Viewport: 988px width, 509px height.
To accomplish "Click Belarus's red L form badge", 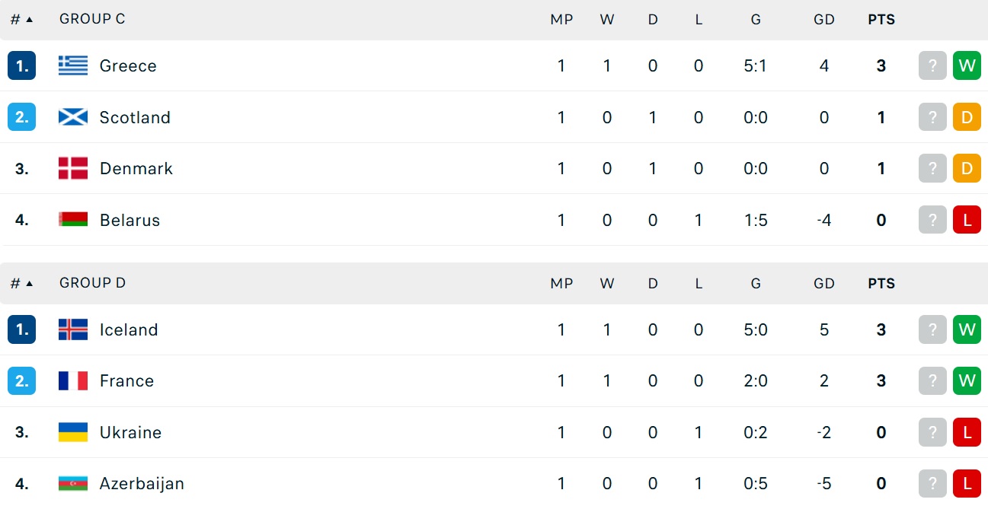I will pos(967,220).
